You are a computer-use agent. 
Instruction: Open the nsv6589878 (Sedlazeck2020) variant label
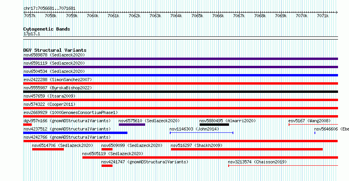(x=54, y=55)
